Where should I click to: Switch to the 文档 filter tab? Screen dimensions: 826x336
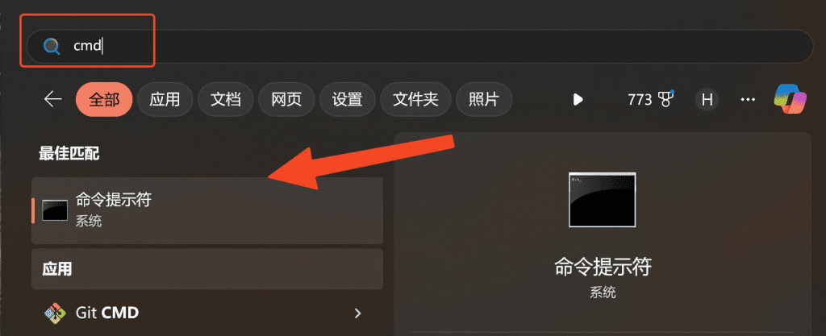click(226, 99)
